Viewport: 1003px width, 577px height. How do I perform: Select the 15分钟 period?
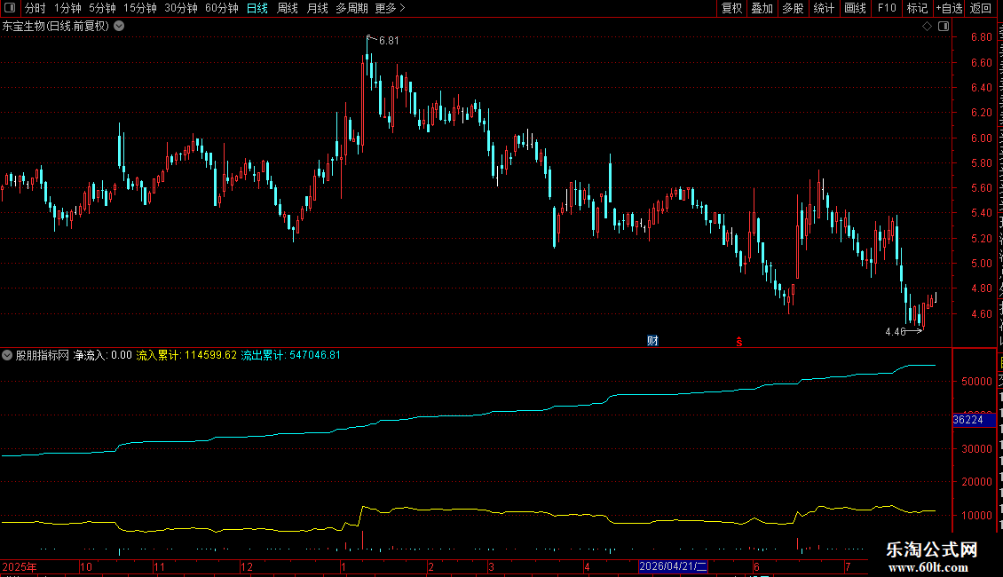tap(139, 8)
